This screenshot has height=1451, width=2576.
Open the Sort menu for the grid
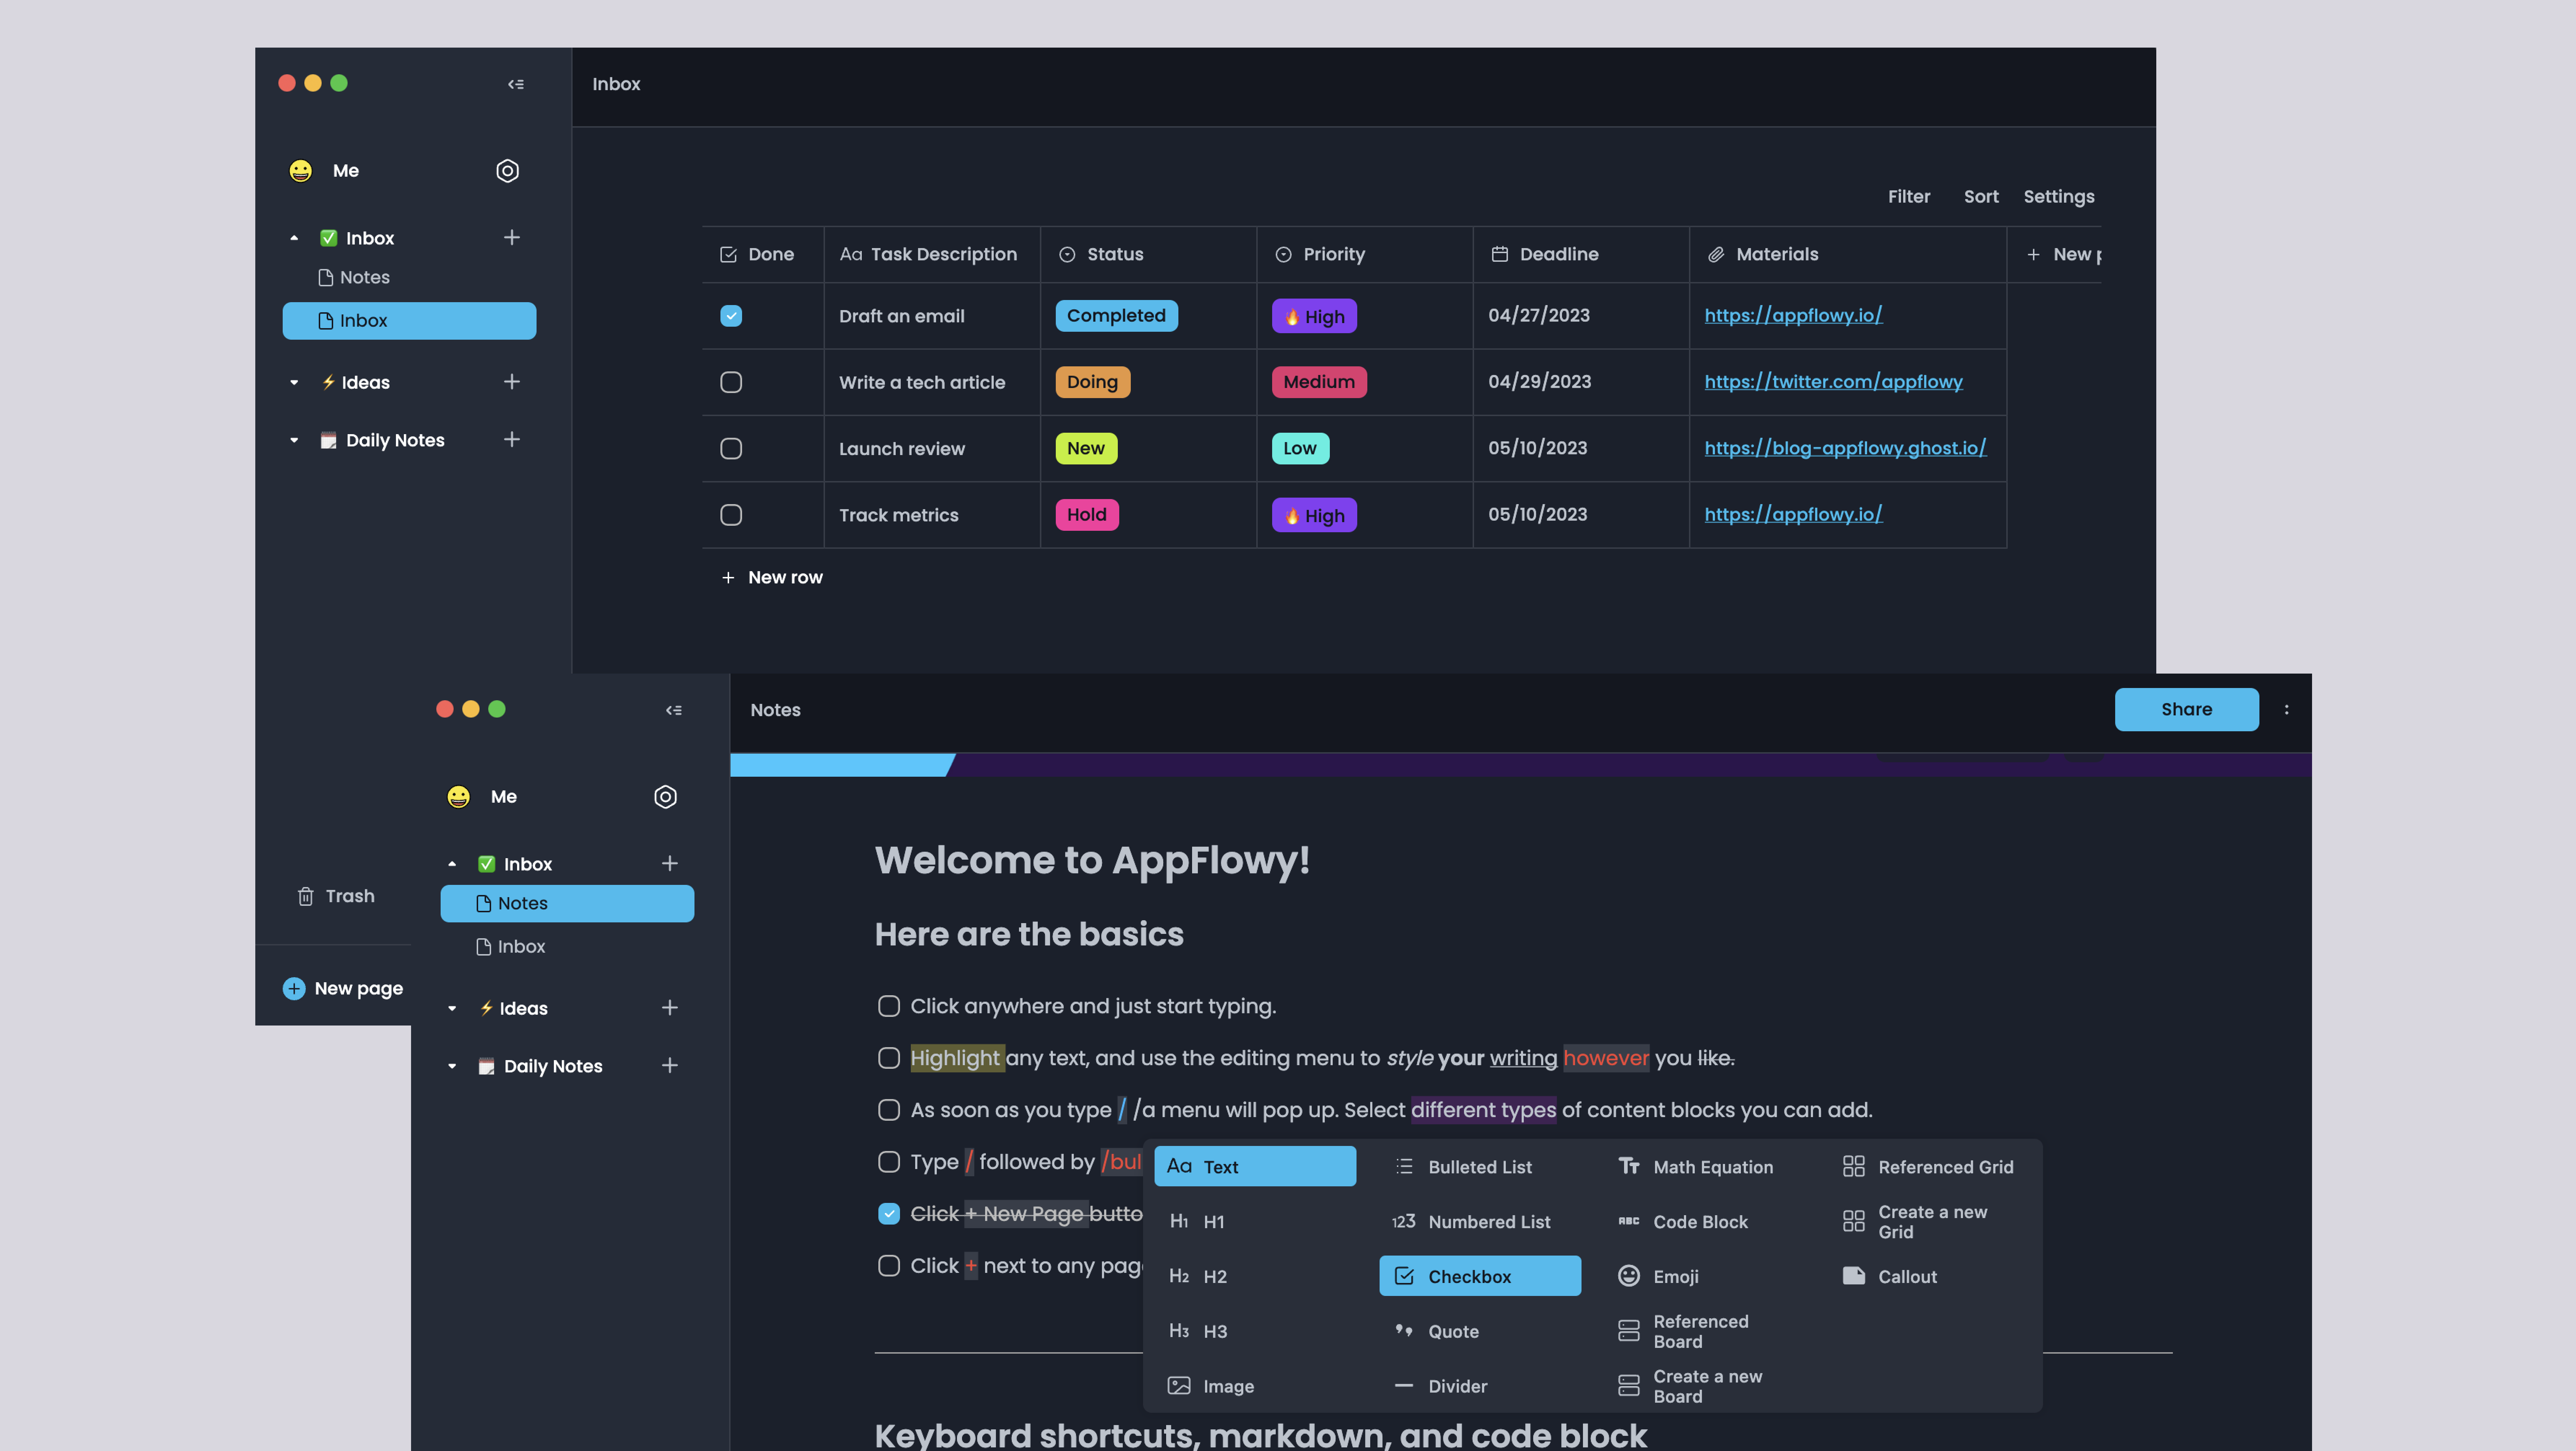(1981, 196)
